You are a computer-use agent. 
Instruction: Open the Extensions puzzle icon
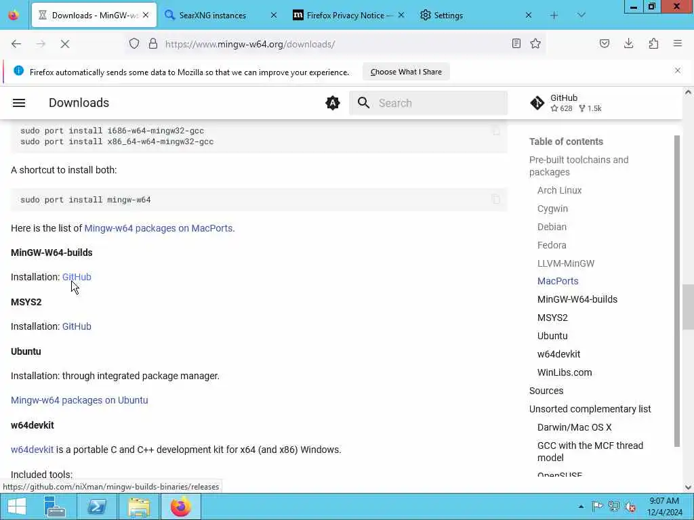[x=653, y=43]
